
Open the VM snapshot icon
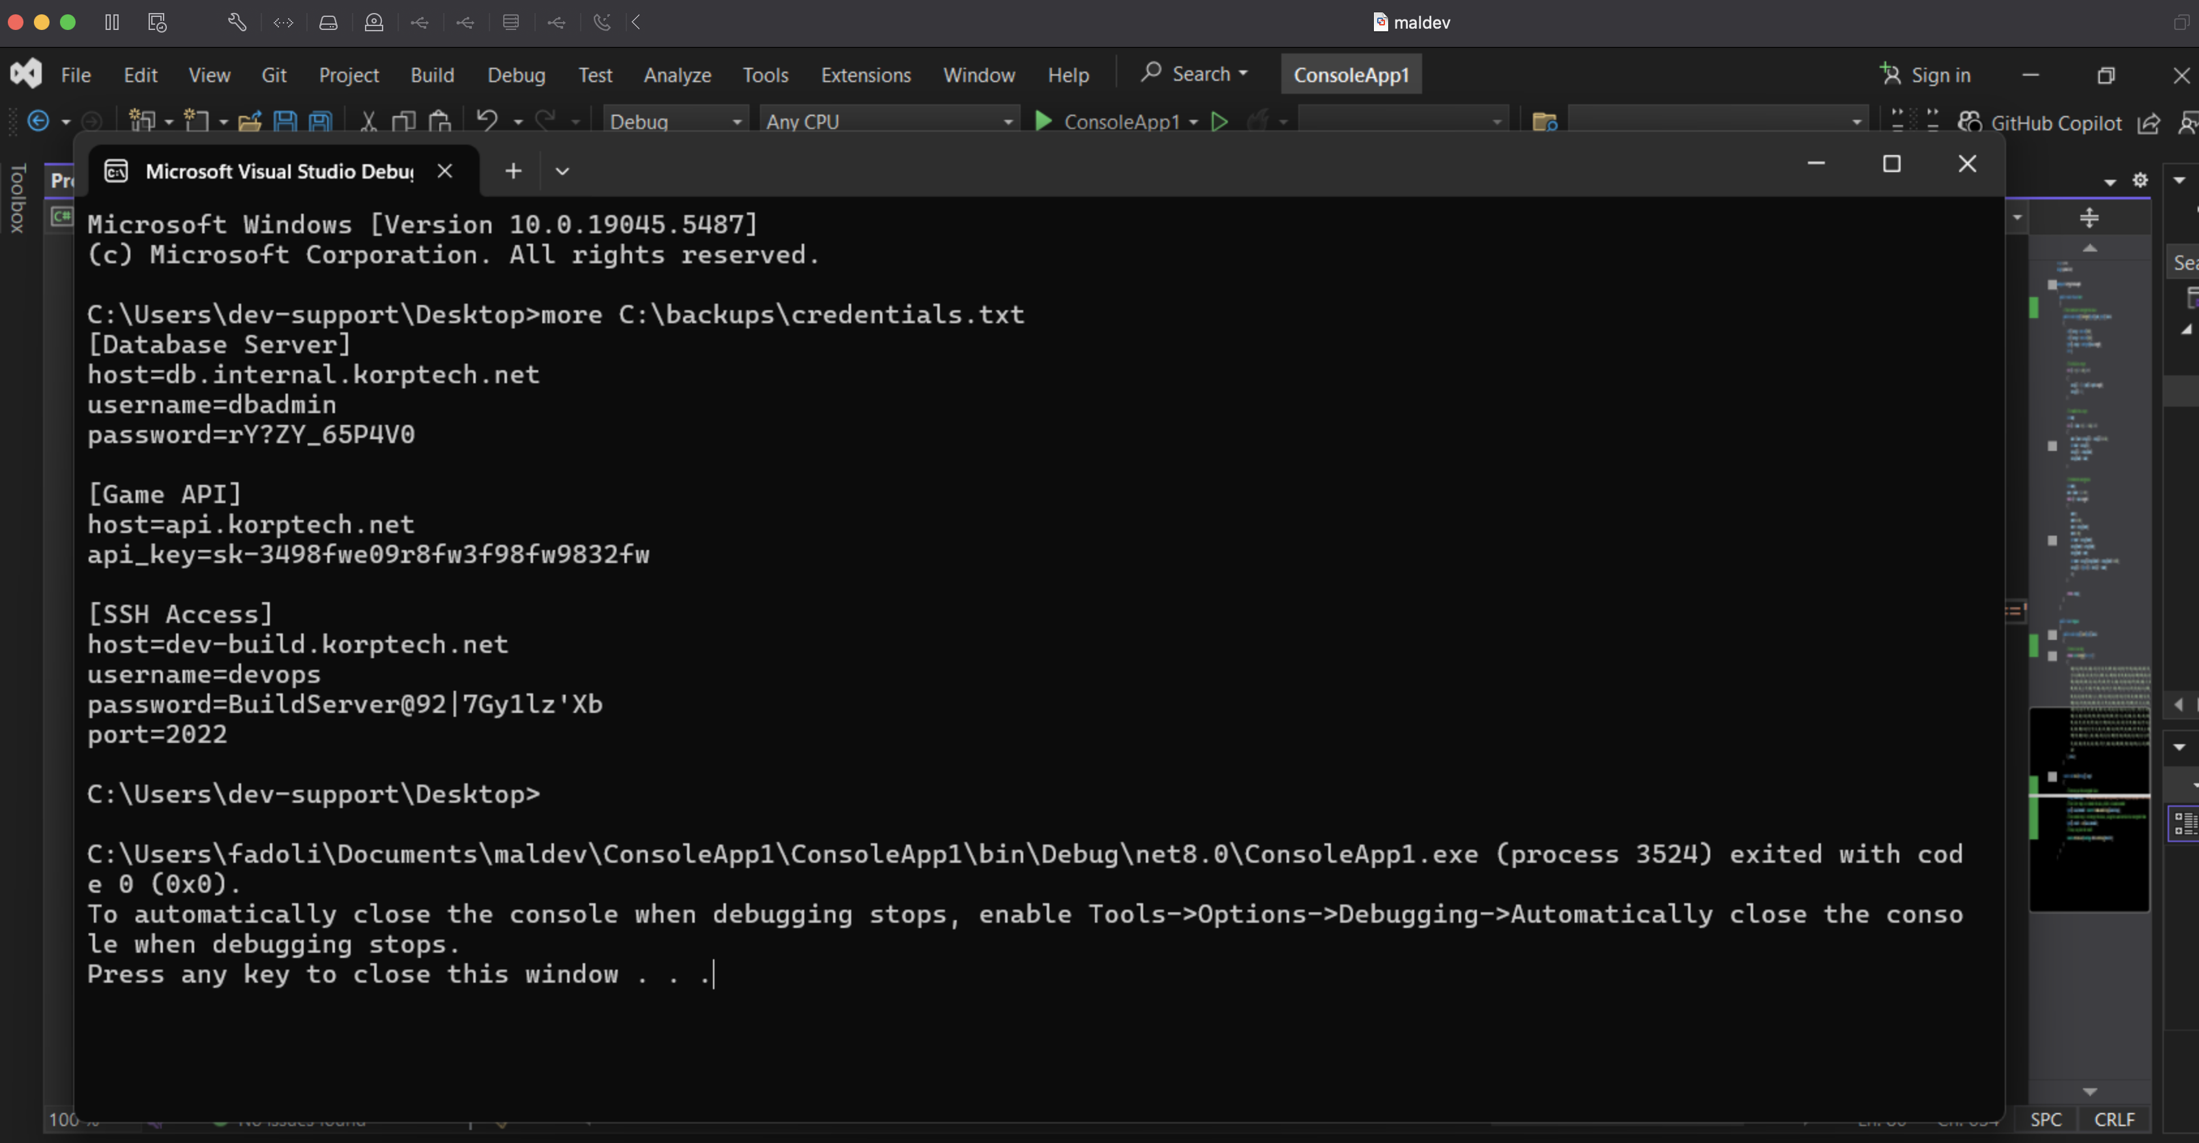click(157, 22)
